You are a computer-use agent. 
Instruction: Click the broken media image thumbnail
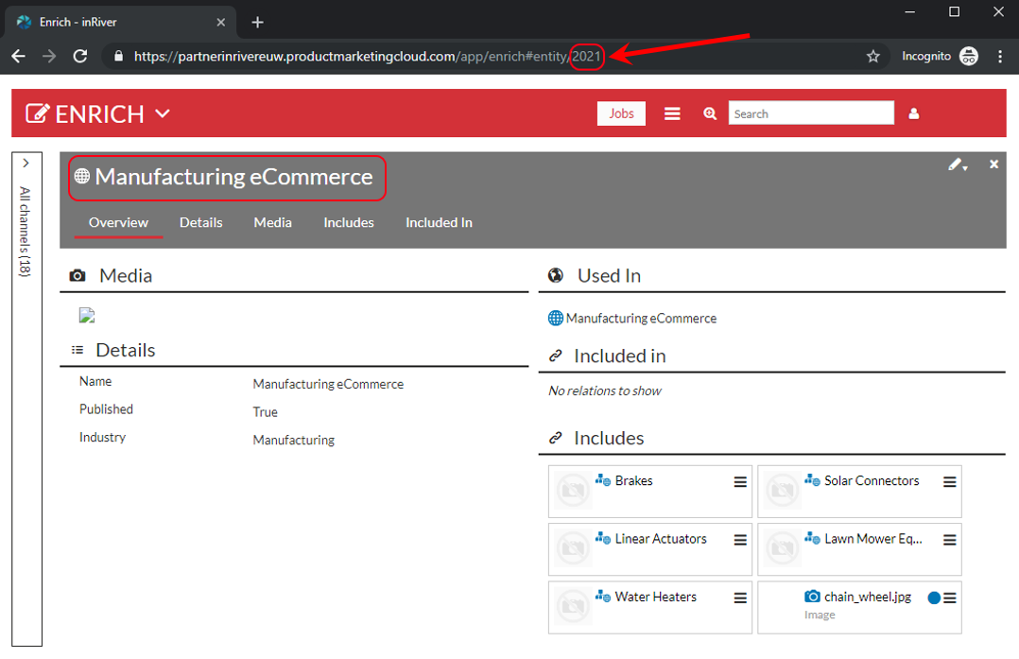(87, 315)
